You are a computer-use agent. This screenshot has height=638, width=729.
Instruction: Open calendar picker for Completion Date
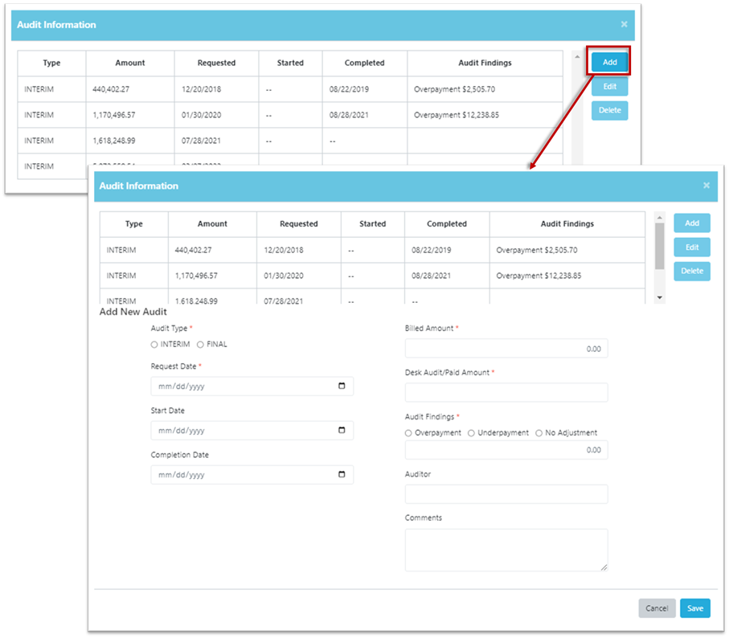pyautogui.click(x=342, y=475)
